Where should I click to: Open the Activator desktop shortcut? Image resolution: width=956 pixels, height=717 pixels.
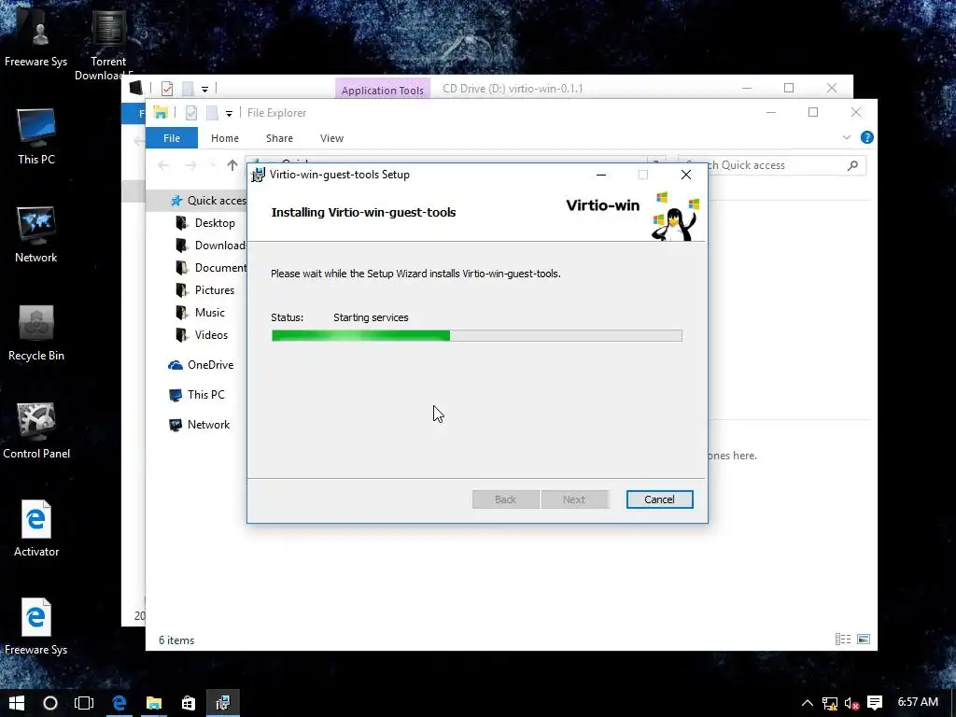pyautogui.click(x=36, y=528)
